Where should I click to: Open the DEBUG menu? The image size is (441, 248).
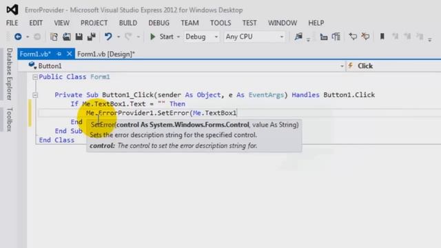[x=159, y=23]
